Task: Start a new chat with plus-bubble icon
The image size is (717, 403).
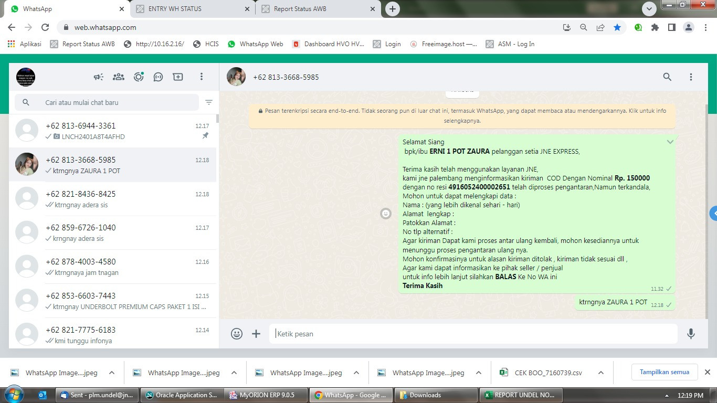Action: [x=178, y=77]
